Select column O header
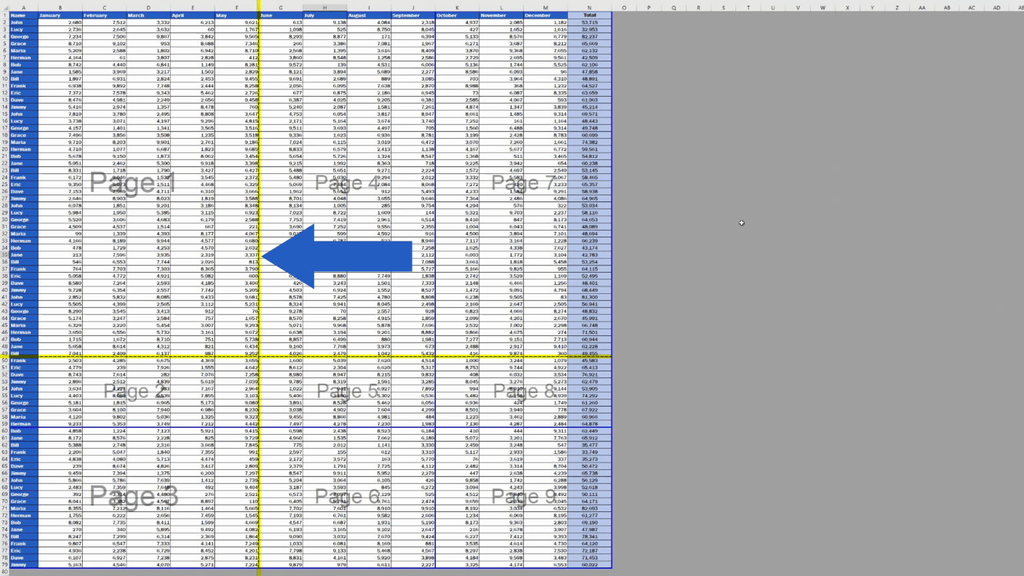Screen dimensions: 1024x576 [624, 8]
